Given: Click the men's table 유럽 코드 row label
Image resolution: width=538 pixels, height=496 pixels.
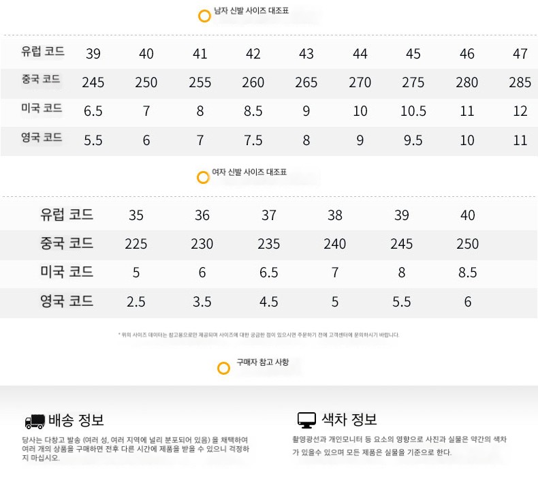Looking at the screenshot, I should [43, 52].
